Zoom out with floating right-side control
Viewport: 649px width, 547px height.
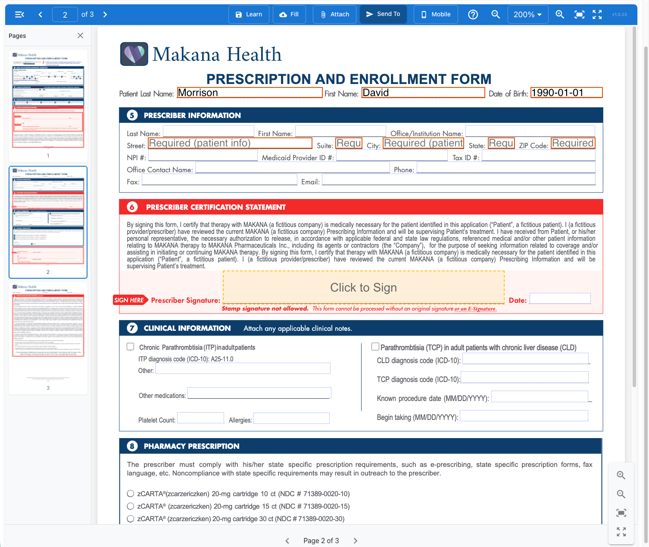coord(621,494)
